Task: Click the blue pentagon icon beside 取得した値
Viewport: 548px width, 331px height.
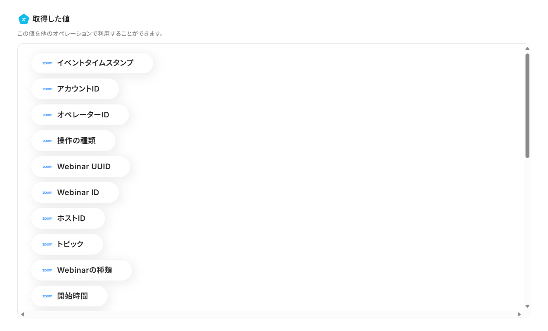Action: click(x=24, y=19)
